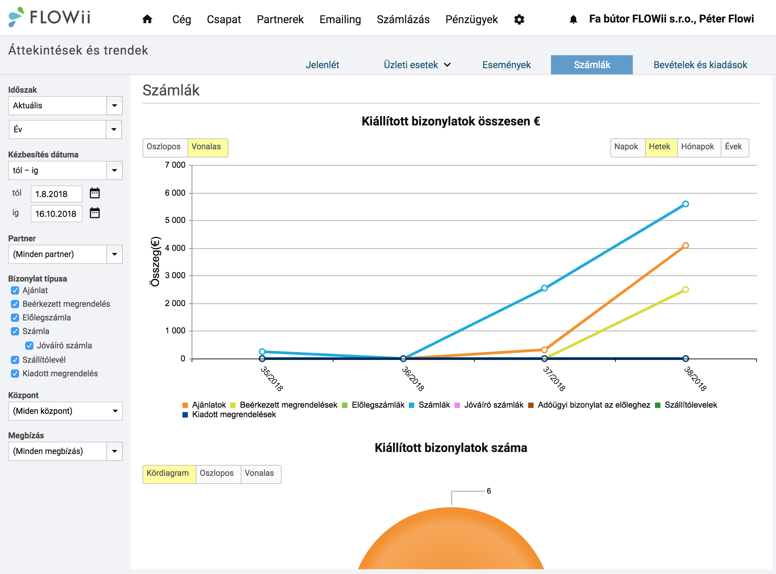Toggle Számlák series in the chart legend

coord(429,405)
